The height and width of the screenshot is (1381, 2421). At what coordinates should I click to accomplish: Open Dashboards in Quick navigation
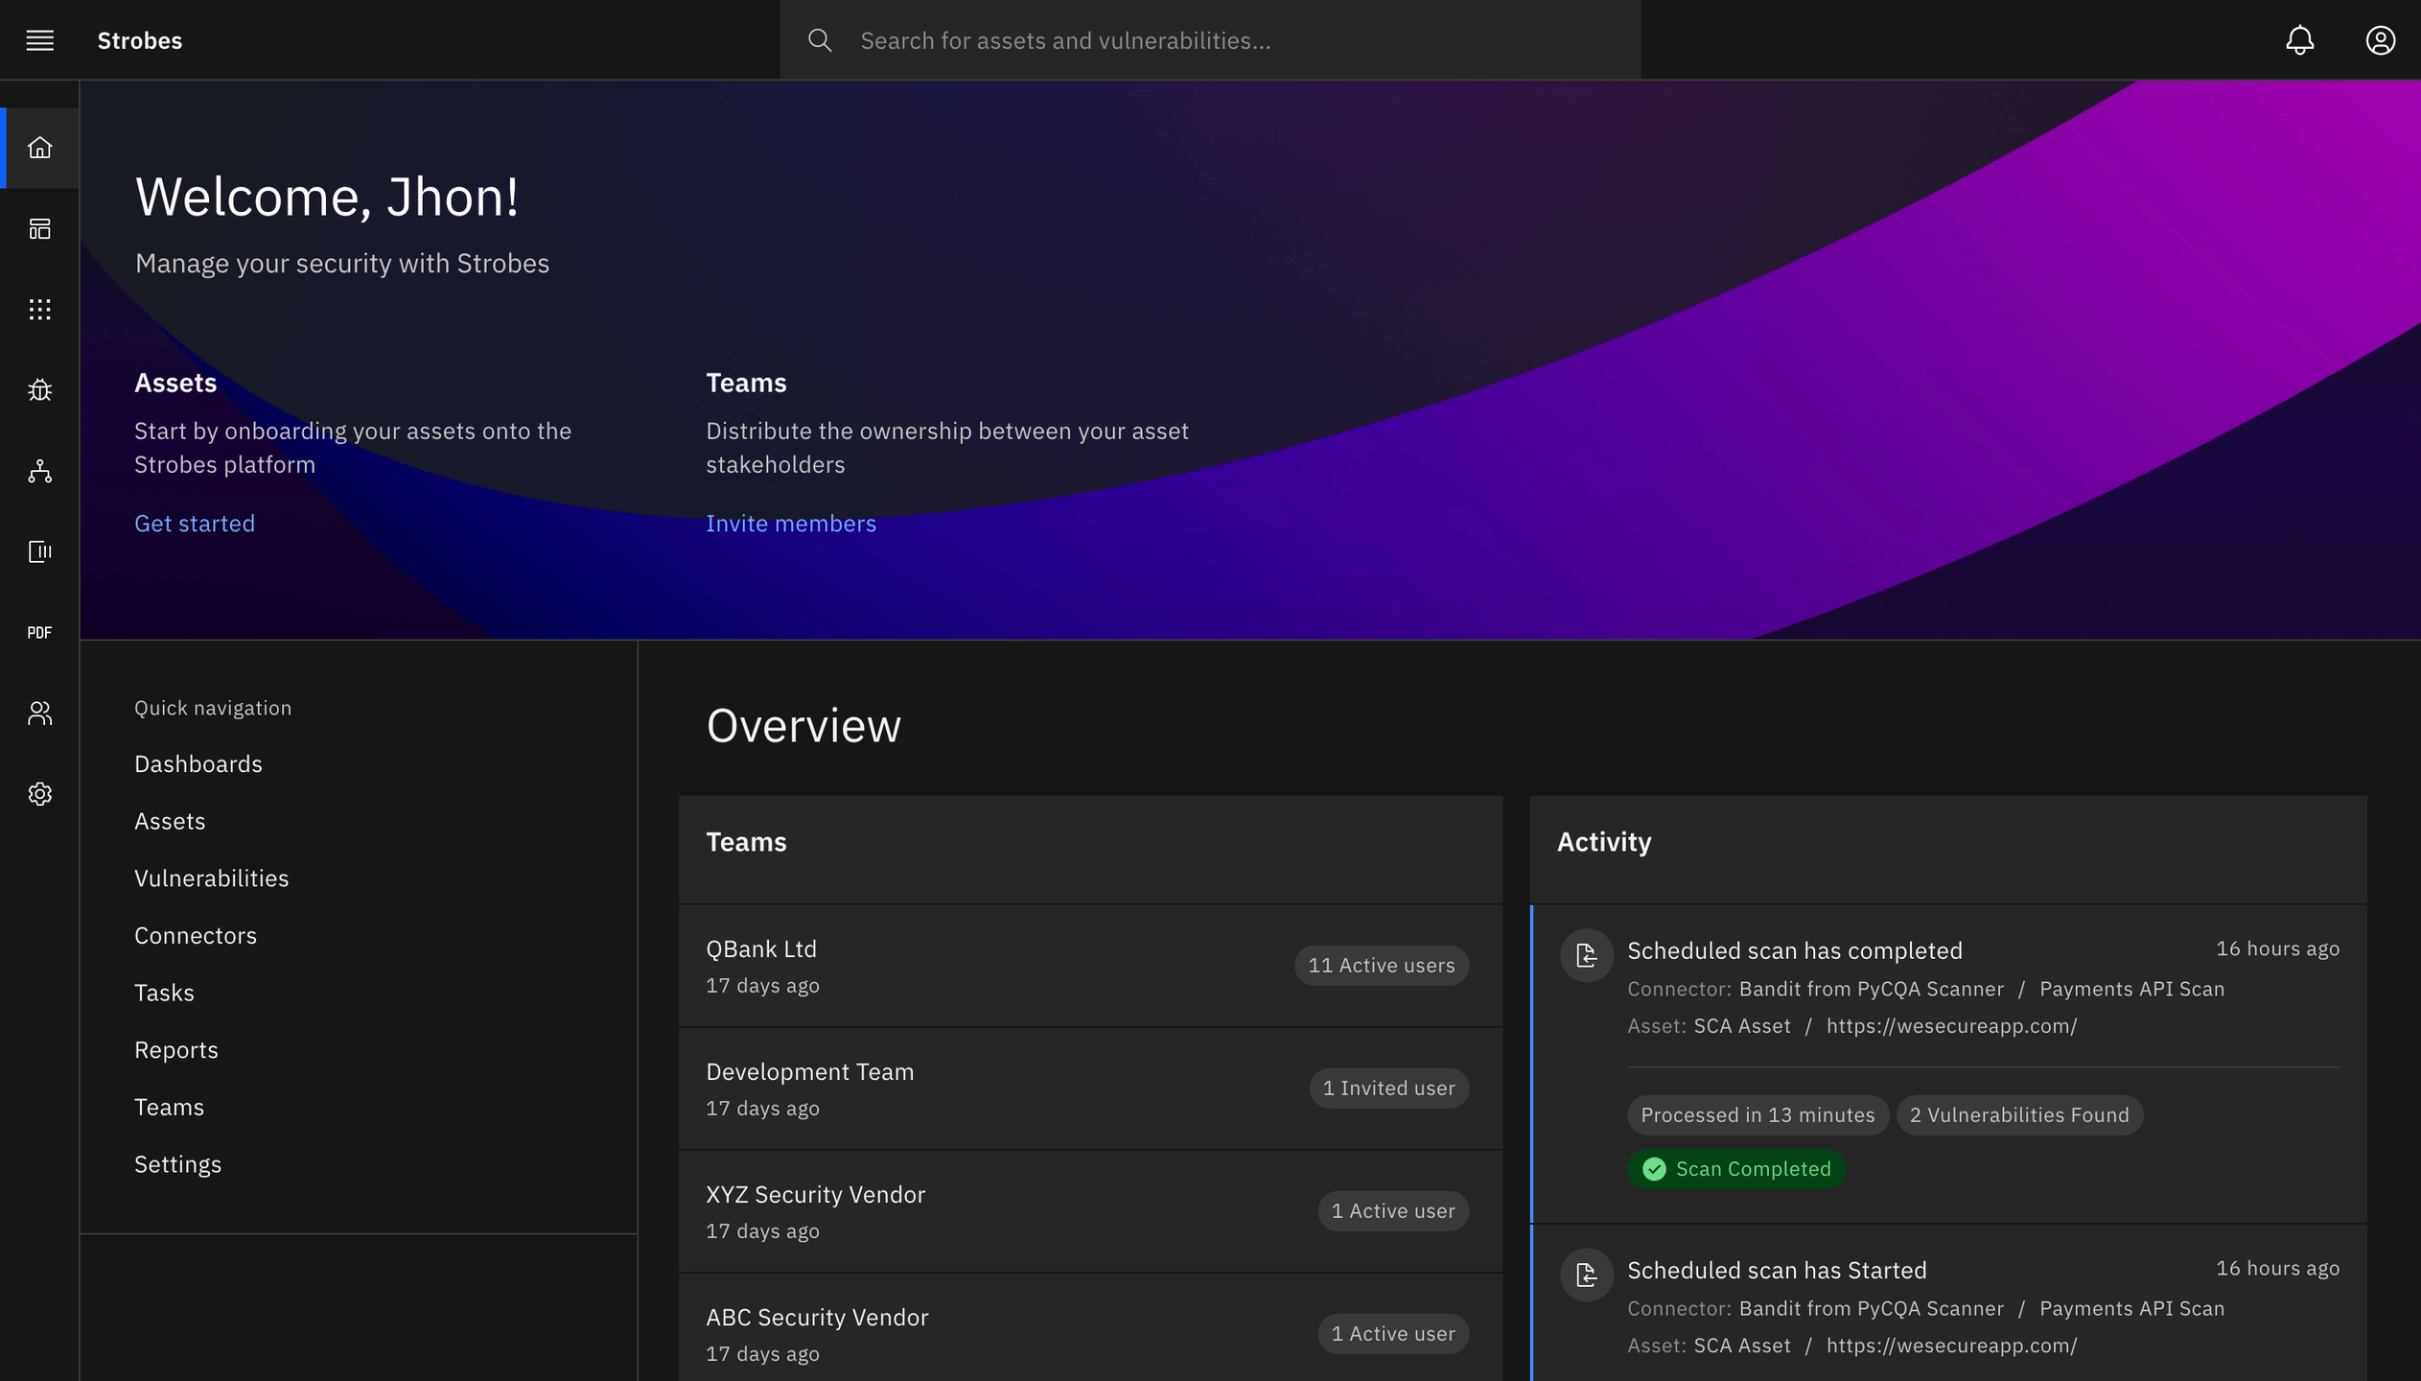(198, 763)
